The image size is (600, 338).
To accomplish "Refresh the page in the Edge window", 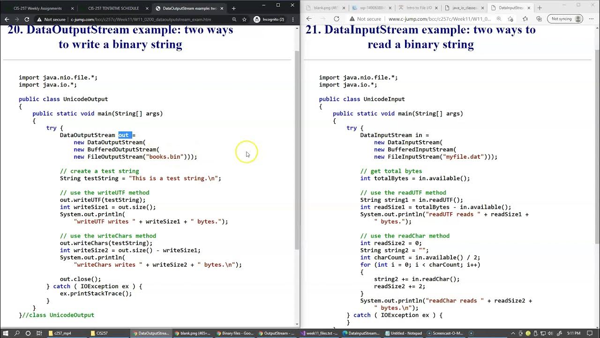I will pos(337,19).
